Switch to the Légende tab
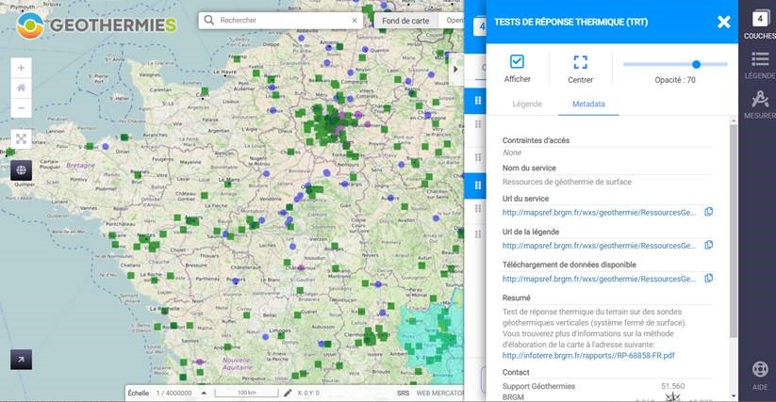The image size is (776, 402). tap(527, 104)
